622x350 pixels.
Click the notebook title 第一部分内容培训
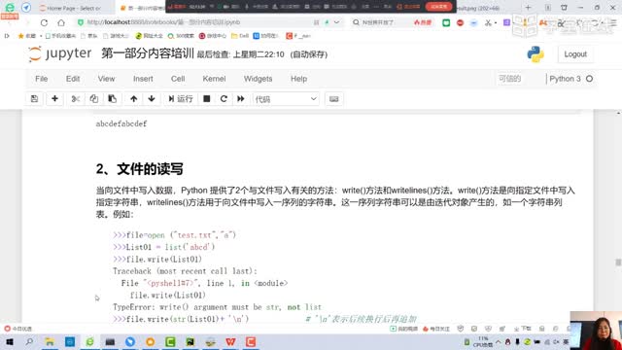148,53
